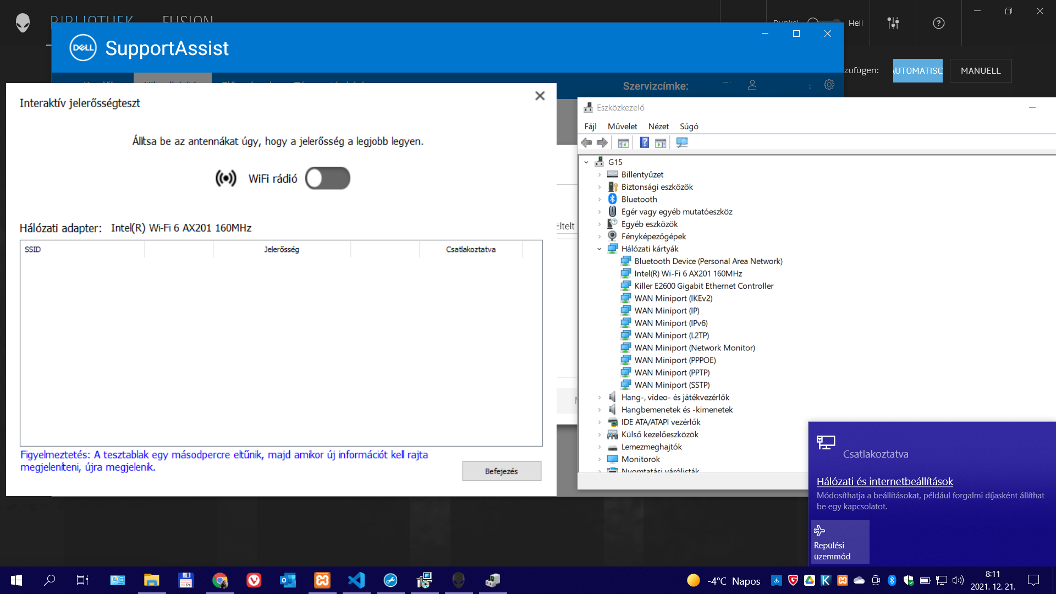Open Outlook from the taskbar
The height and width of the screenshot is (594, 1056).
288,580
